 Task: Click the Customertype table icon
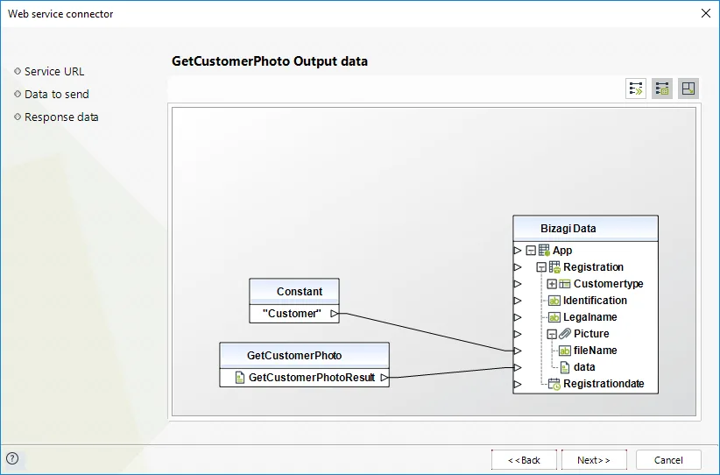(565, 284)
